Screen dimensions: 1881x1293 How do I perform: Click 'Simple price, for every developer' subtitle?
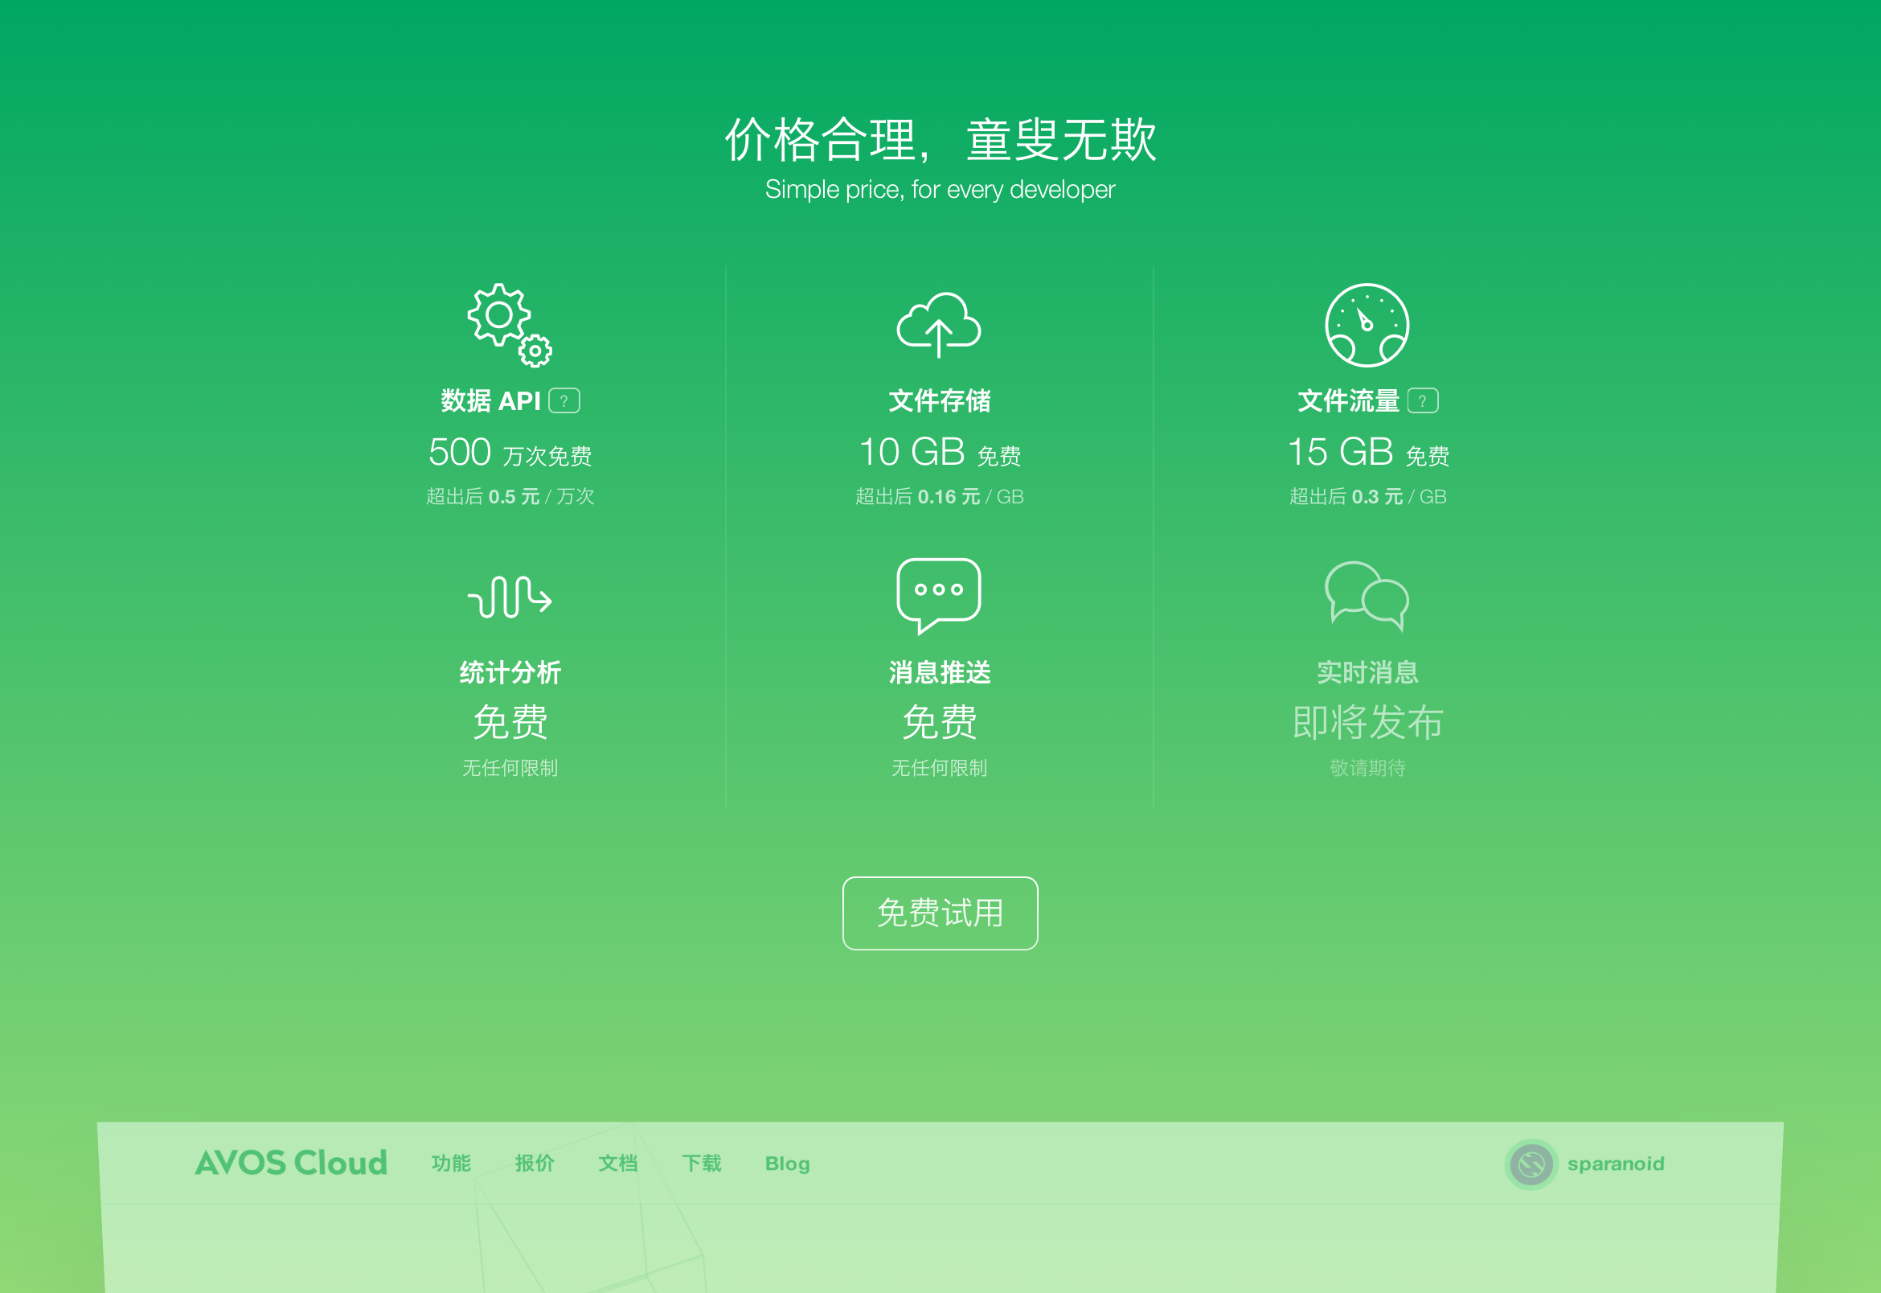pos(940,190)
